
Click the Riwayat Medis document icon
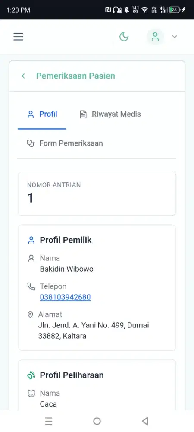(83, 114)
